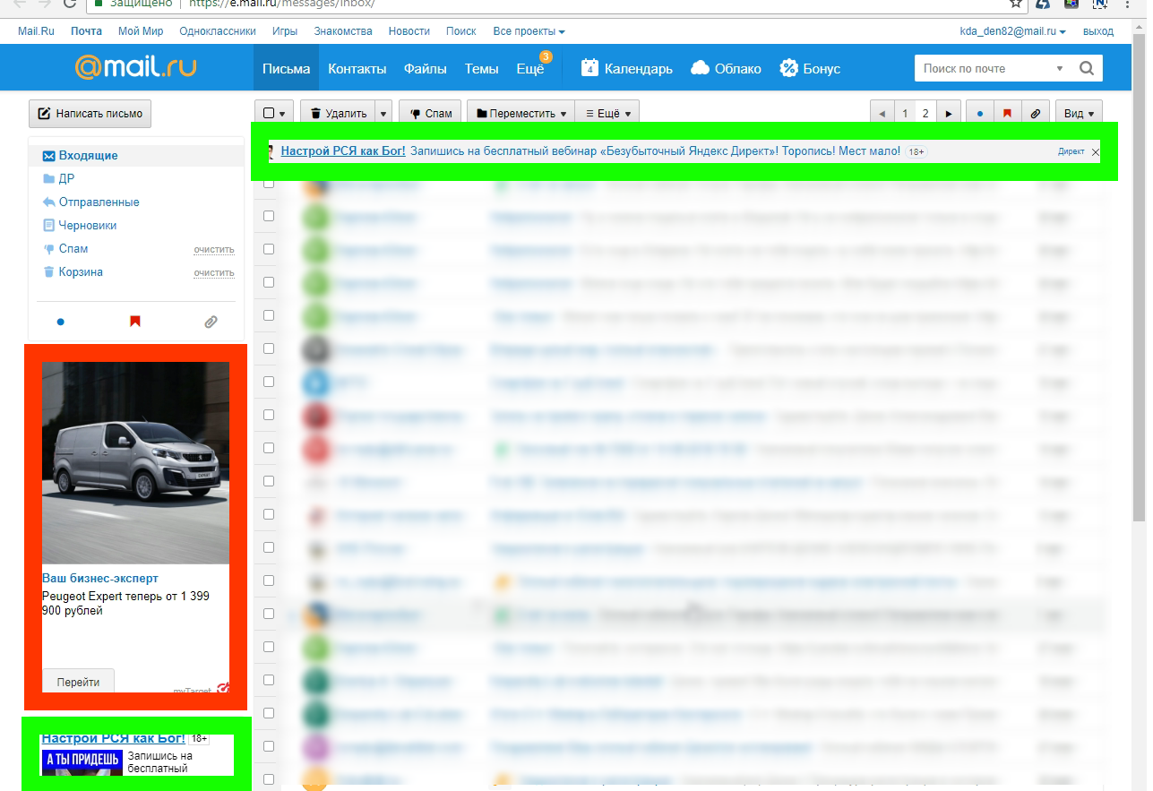
Task: Switch to the Контакты tab
Action: coord(357,69)
